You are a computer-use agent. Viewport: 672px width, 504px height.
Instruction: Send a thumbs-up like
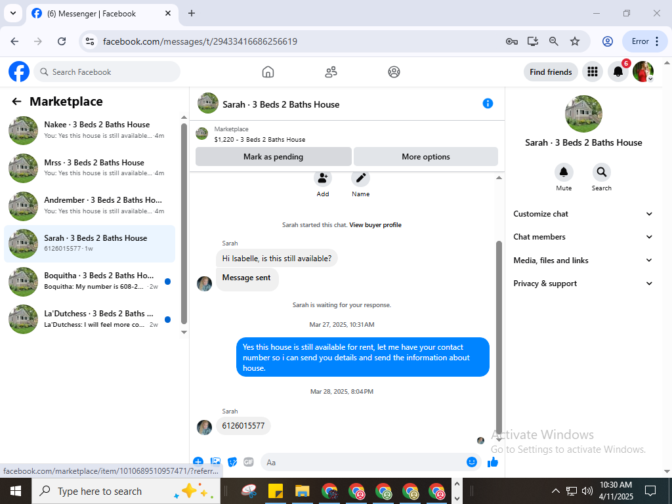(493, 462)
